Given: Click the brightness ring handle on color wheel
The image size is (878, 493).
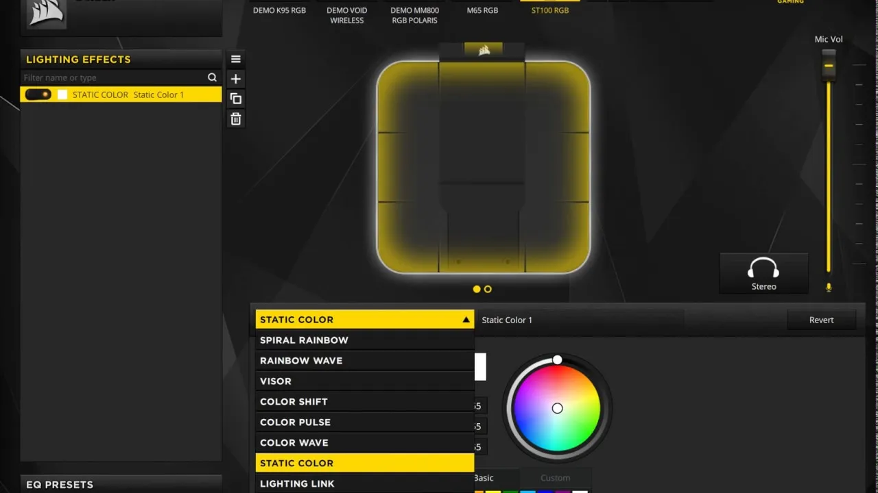Looking at the screenshot, I should pyautogui.click(x=558, y=359).
